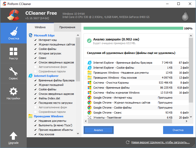196x148 pixels.
Task: Click the Проводник Windows folder icon
Action: [30, 116]
